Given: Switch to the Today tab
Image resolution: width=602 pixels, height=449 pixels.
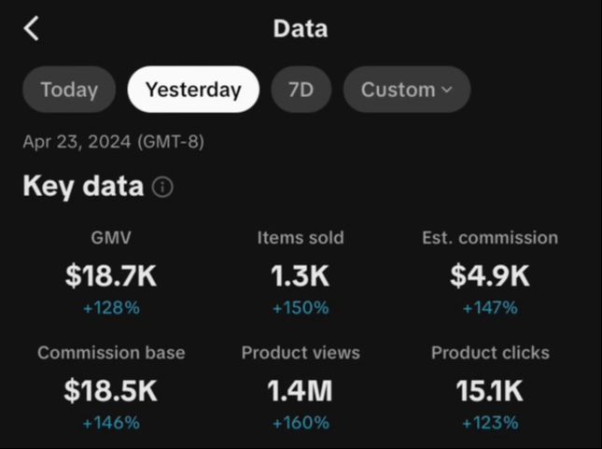Looking at the screenshot, I should coord(69,90).
